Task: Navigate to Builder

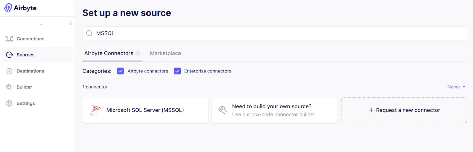Action: (37, 87)
